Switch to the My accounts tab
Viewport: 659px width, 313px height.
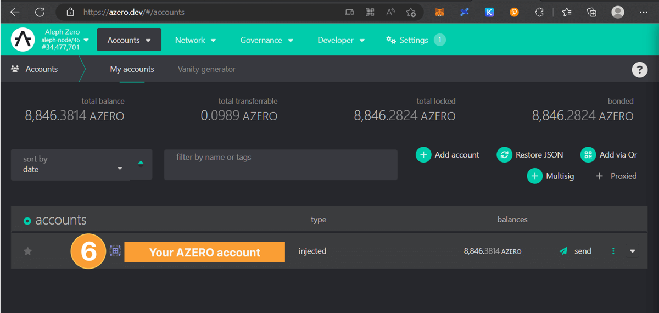pyautogui.click(x=132, y=69)
